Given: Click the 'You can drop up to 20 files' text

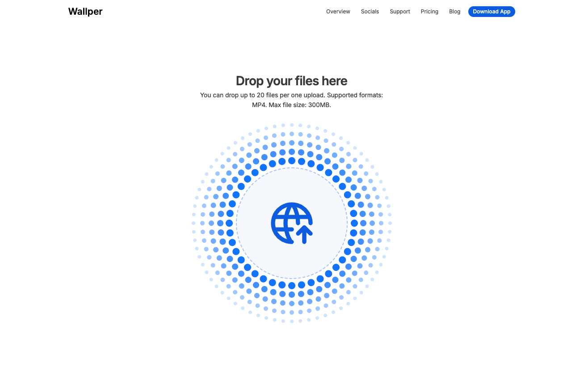Looking at the screenshot, I should (x=291, y=95).
